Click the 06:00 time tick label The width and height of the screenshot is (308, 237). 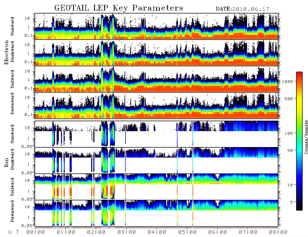[218, 232]
